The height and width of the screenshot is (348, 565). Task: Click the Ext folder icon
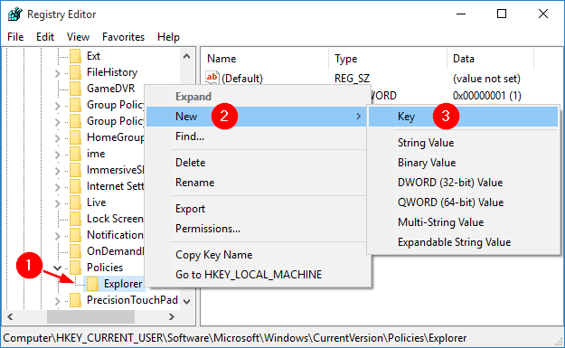[75, 56]
